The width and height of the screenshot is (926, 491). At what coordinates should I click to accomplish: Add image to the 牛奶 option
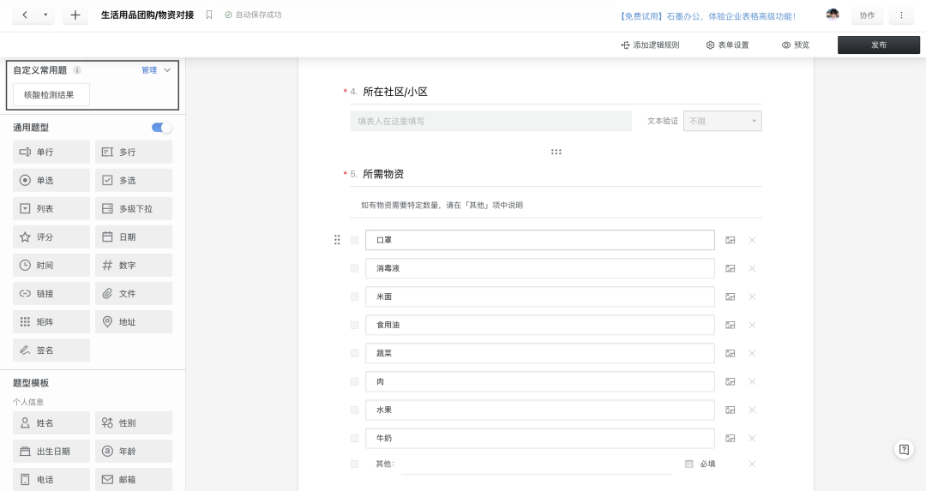click(x=731, y=439)
